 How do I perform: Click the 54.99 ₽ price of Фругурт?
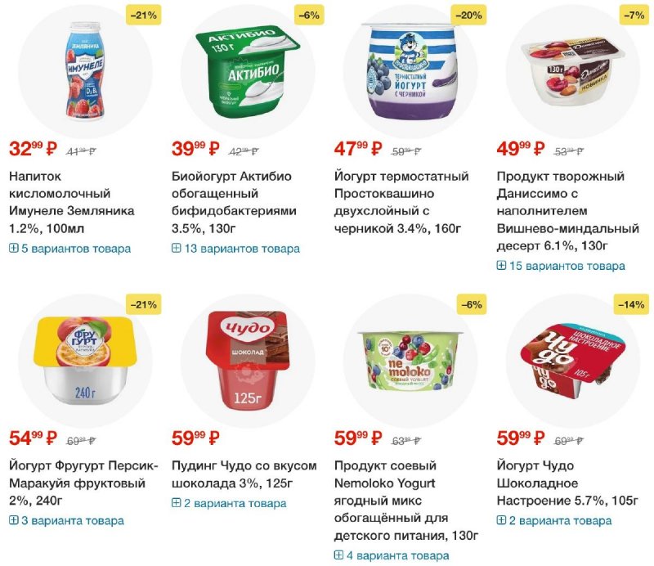coord(33,438)
